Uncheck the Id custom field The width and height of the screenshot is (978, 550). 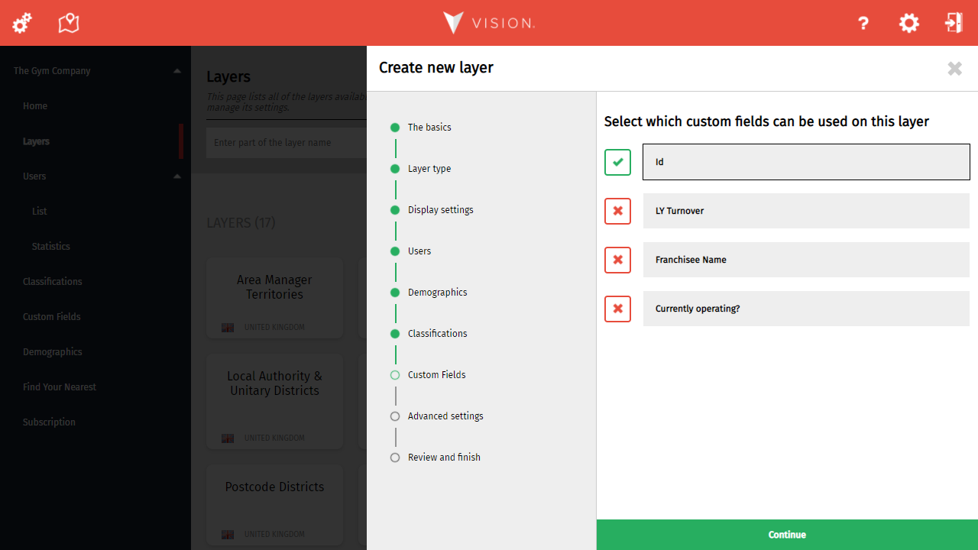617,162
